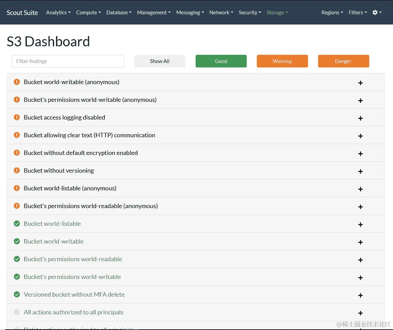Click the green 'Bucket world-writable' title
393x330 pixels.
[x=54, y=241]
